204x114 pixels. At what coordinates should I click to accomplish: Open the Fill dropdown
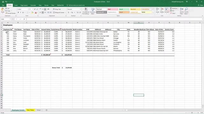[172, 11]
